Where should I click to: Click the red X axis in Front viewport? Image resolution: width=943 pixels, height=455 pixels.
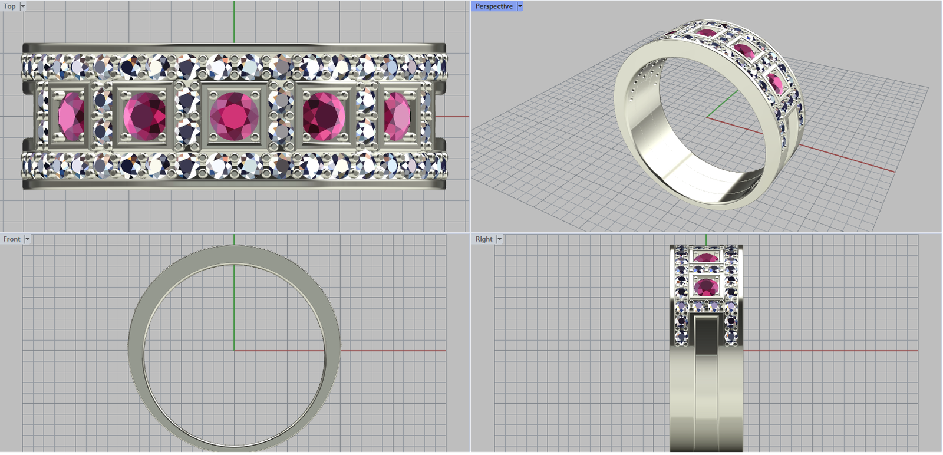[x=389, y=351]
